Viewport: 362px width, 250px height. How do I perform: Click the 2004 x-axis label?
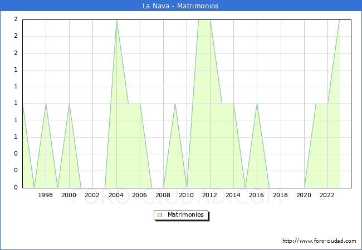pyautogui.click(x=116, y=195)
